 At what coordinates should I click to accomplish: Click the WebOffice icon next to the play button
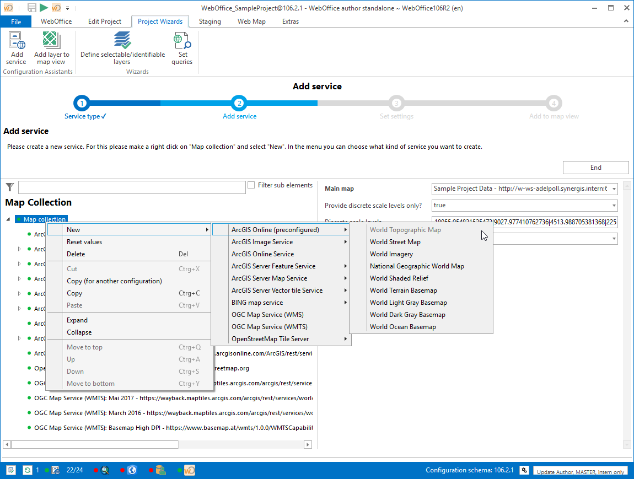[x=55, y=8]
